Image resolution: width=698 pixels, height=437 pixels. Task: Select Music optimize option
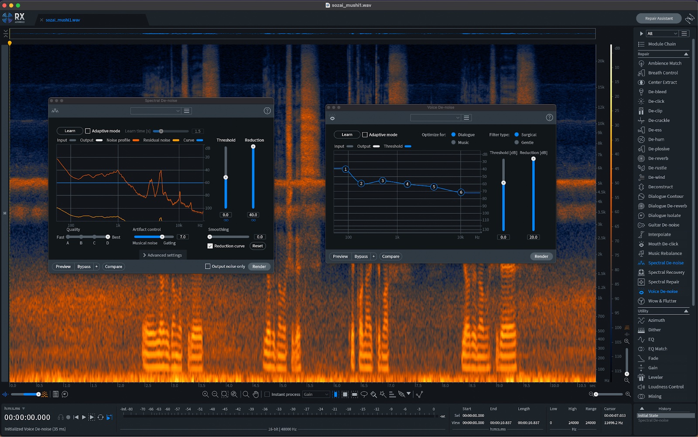point(454,143)
